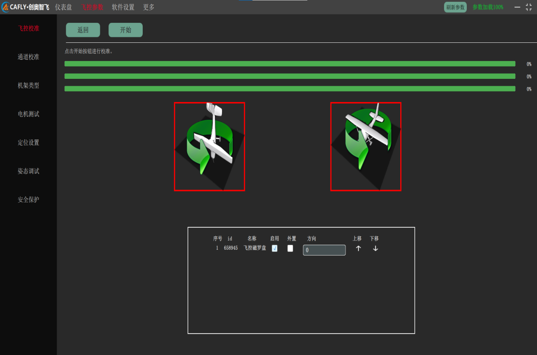Click the 点击开始按钮进行校准 instruction text
The width and height of the screenshot is (537, 355).
88,51
